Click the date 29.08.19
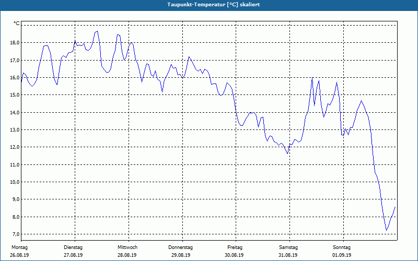Viewport: 418px width, 261px height. pos(181,255)
